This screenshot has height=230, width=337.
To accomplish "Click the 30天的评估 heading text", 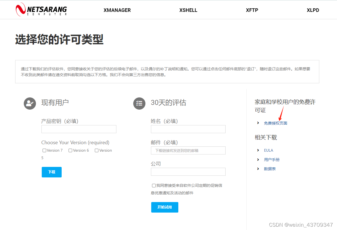I will 168,103.
